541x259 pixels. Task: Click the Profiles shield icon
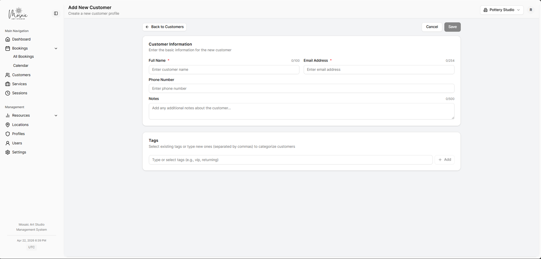[x=7, y=134]
